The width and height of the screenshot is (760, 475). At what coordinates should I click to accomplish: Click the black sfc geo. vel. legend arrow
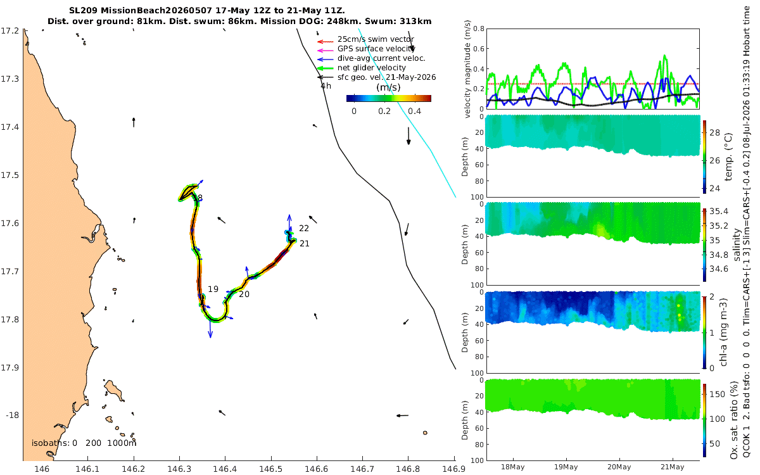coord(326,77)
